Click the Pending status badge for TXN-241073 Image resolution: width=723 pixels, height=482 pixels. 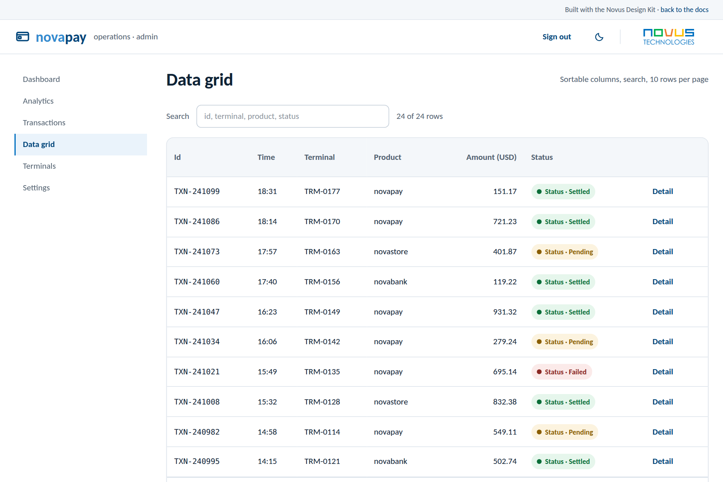click(x=564, y=252)
